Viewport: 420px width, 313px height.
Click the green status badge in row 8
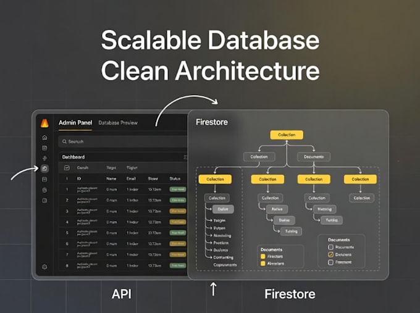[x=178, y=265]
